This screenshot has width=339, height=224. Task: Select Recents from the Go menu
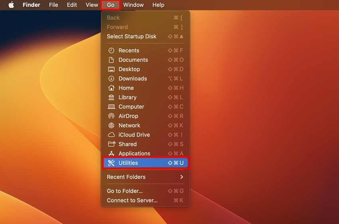(x=145, y=51)
